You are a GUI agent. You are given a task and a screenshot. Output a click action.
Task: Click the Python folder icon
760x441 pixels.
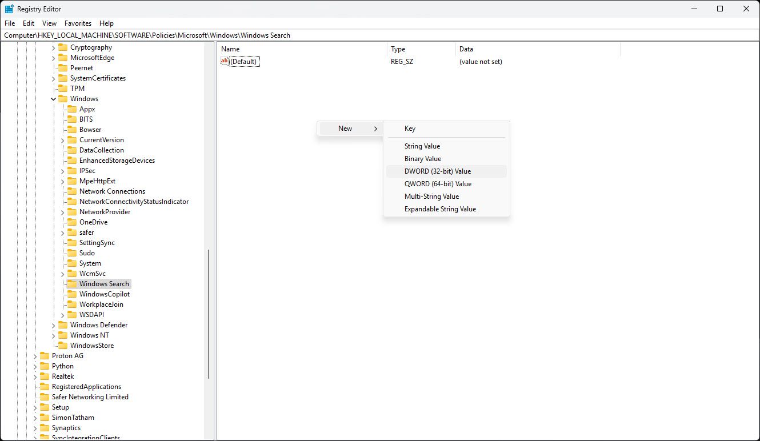pyautogui.click(x=45, y=366)
